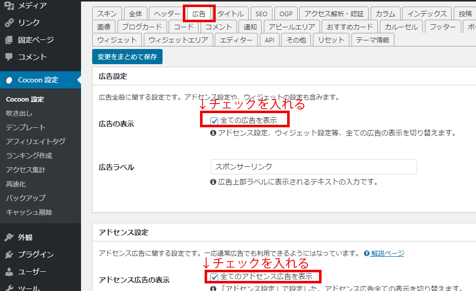476x291 pixels.
Task: Open the 高速化 submenu item
Action: [x=16, y=184]
